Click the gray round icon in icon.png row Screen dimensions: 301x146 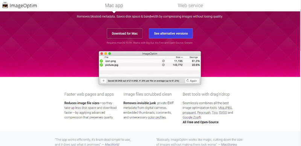[163, 61]
